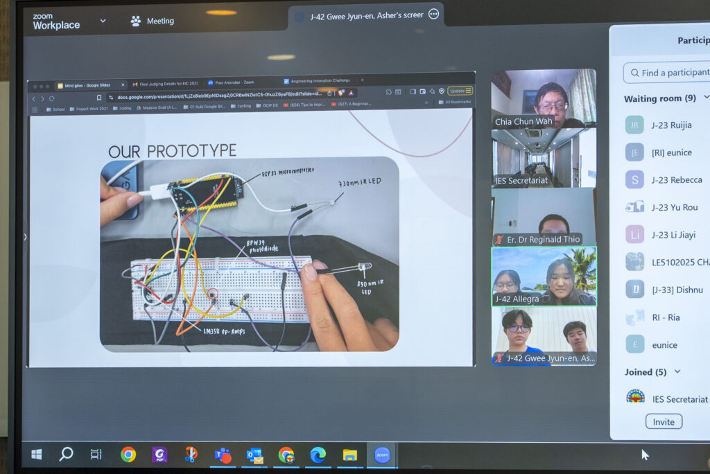The image size is (710, 474).
Task: Open more options for the shared screen
Action: (433, 15)
